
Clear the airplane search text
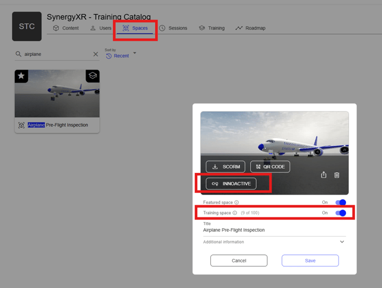click(95, 54)
